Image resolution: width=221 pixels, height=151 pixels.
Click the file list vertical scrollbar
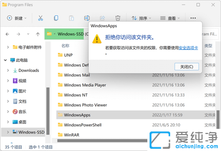[218, 120]
